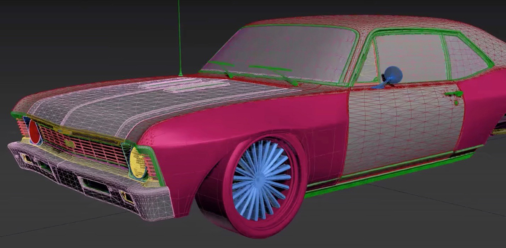
Task: Select the green door handle
Action: coord(454,94)
